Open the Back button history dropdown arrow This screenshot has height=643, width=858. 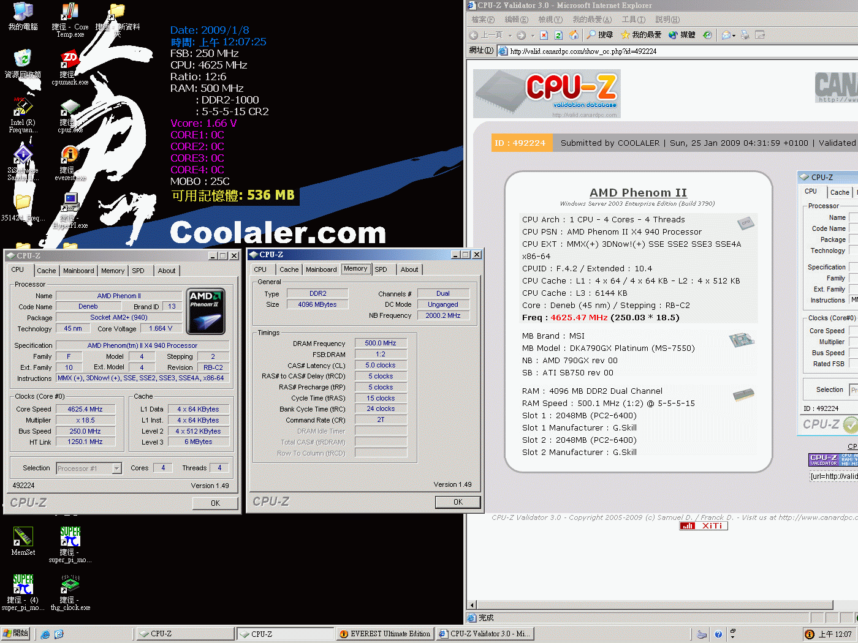click(x=510, y=36)
